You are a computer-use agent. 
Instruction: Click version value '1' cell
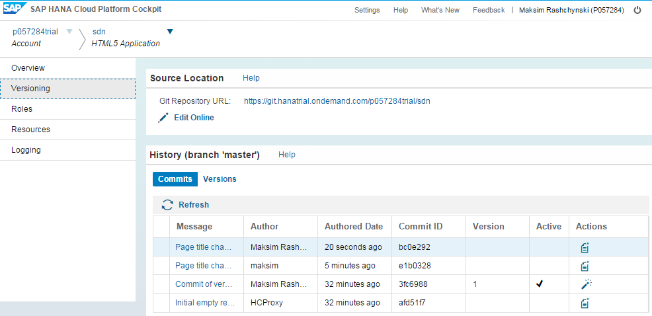(x=475, y=284)
